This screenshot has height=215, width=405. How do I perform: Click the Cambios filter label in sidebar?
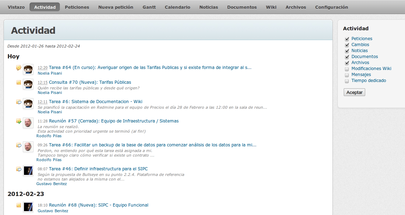coord(360,45)
